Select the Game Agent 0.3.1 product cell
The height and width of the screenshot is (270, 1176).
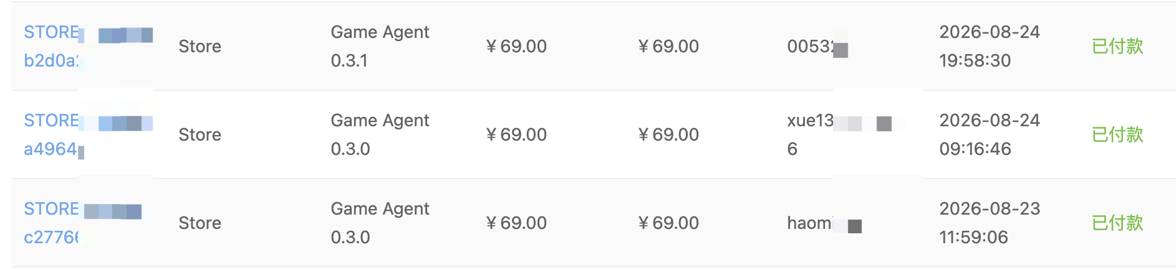pyautogui.click(x=380, y=46)
